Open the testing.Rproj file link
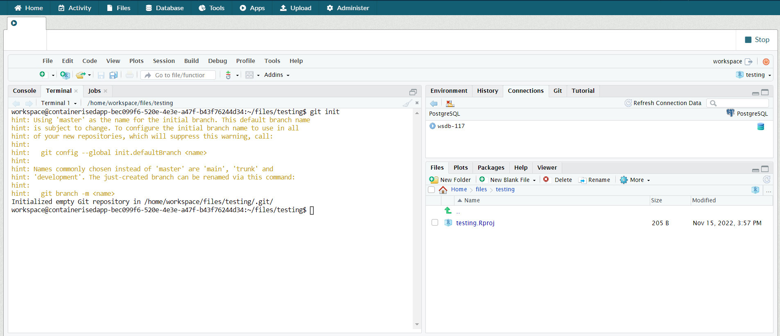The width and height of the screenshot is (780, 336). 475,223
